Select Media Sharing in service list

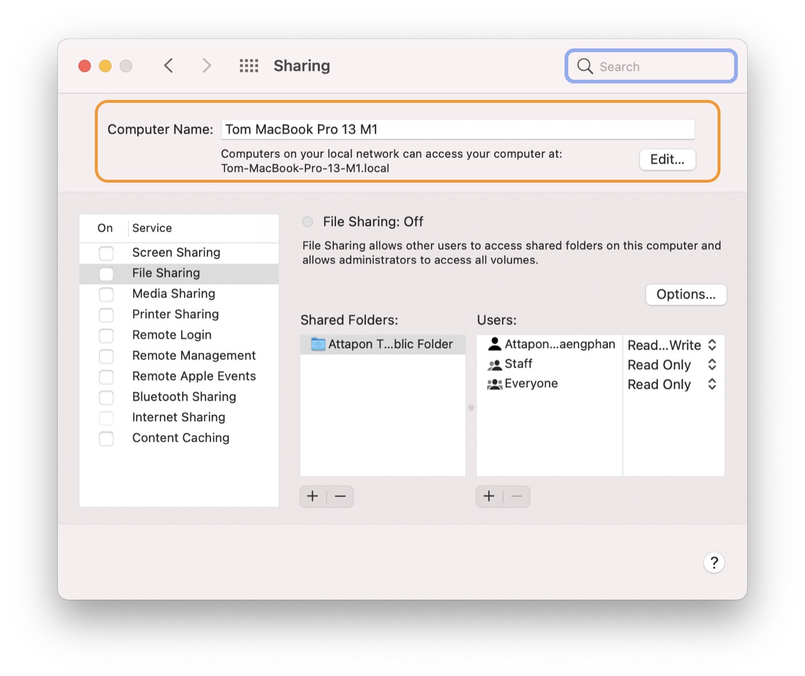tap(174, 294)
